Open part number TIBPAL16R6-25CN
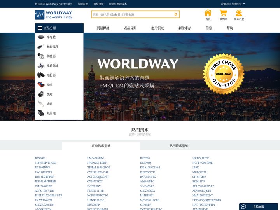The width and height of the screenshot is (280, 210). pos(98,167)
